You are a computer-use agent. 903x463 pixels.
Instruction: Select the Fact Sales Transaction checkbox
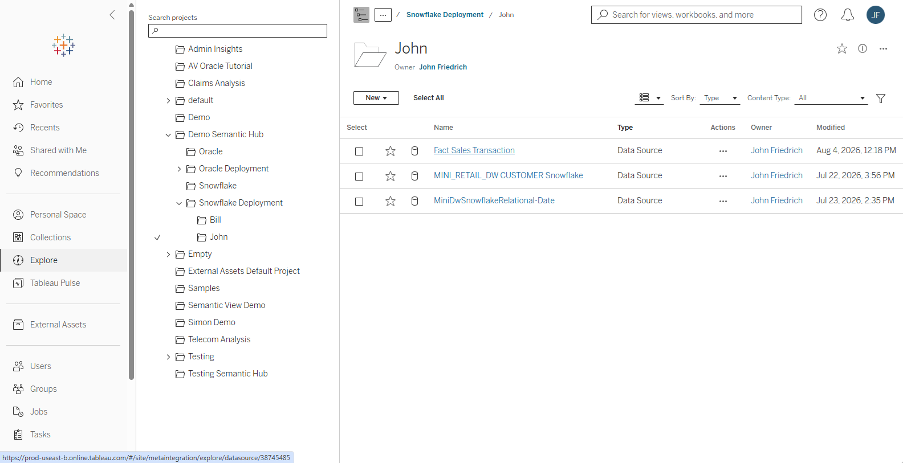(359, 151)
